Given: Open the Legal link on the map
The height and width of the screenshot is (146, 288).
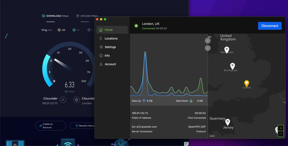Looking at the screenshot, I should click(212, 136).
